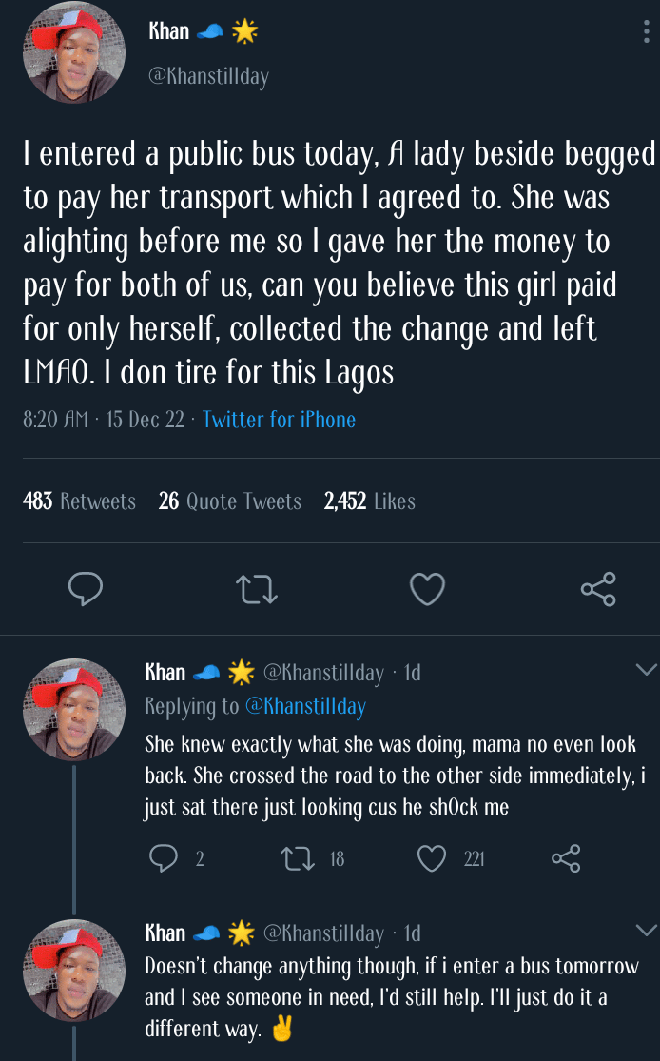This screenshot has height=1061, width=660.
Task: Expand chevron menu on second reply
Action: [646, 930]
